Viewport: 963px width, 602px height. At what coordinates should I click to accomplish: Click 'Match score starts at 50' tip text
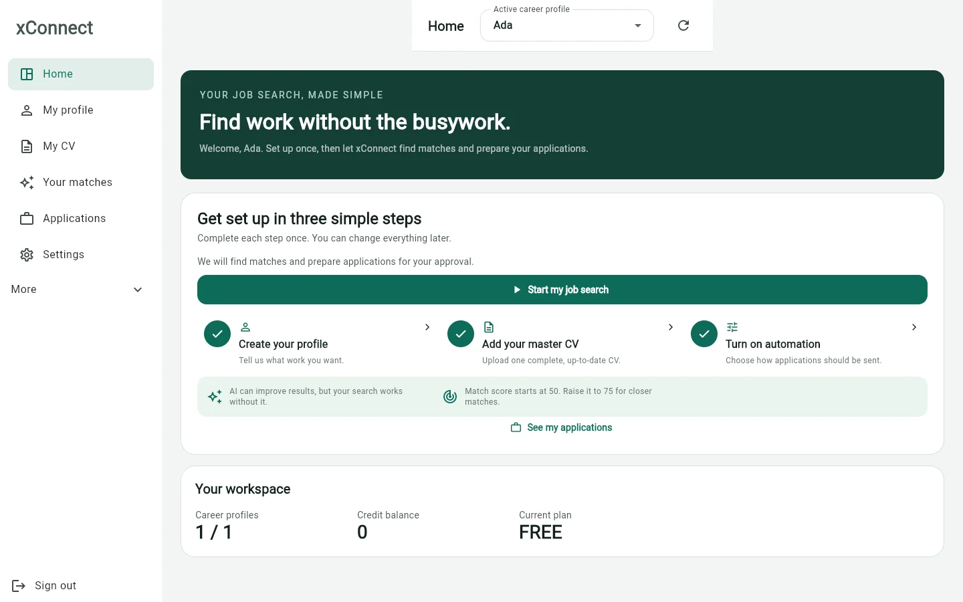[x=558, y=397]
